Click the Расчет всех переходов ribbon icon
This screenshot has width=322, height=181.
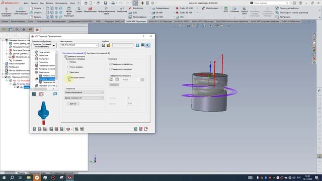(x=69, y=11)
